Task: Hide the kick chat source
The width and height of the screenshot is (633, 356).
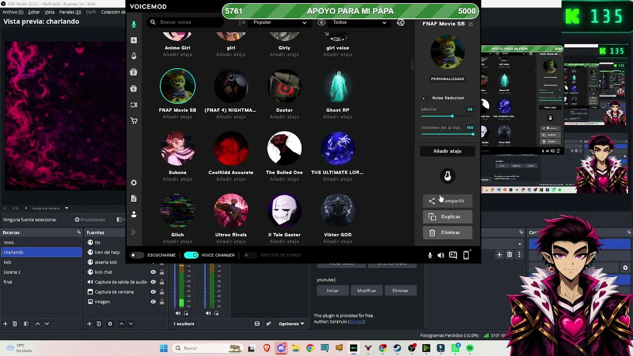Action: pyautogui.click(x=153, y=272)
